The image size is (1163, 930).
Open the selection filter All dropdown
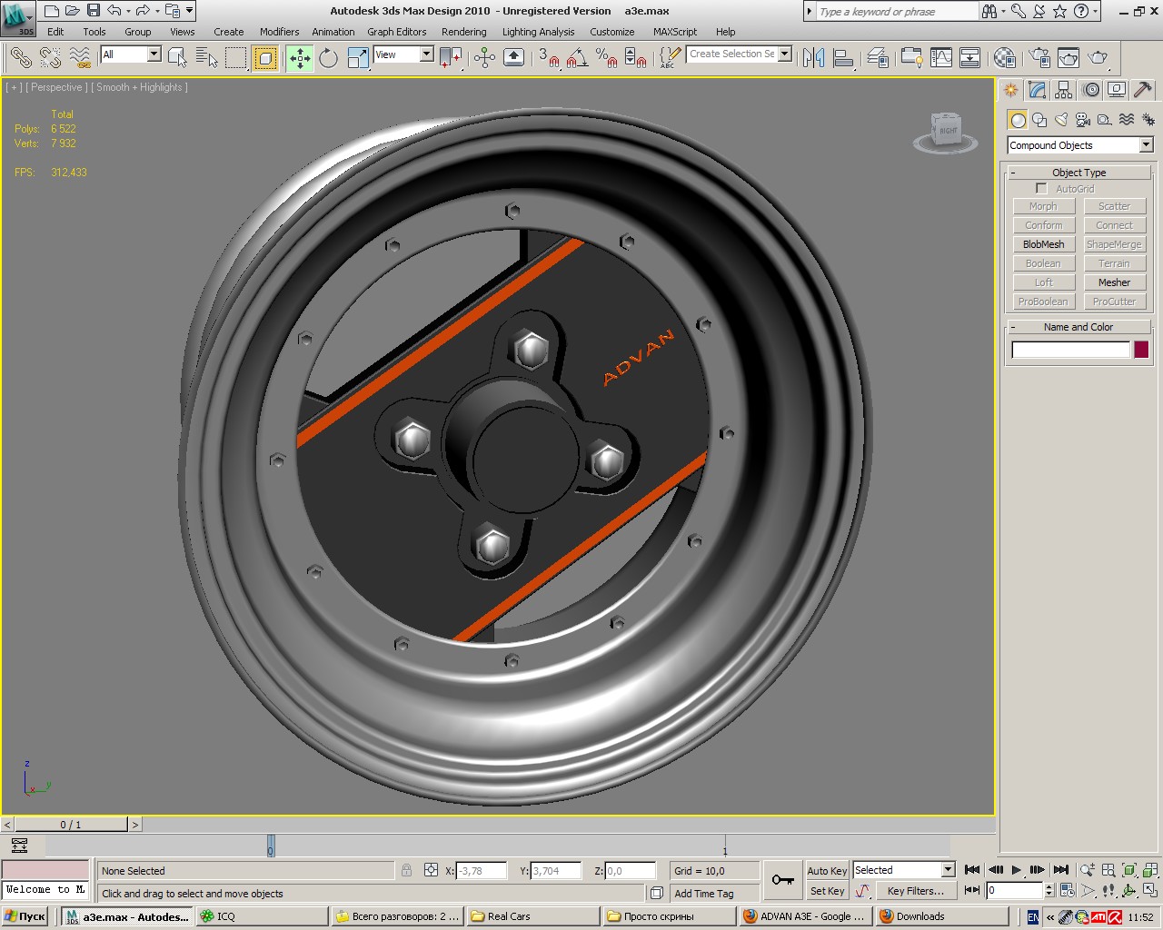(131, 54)
